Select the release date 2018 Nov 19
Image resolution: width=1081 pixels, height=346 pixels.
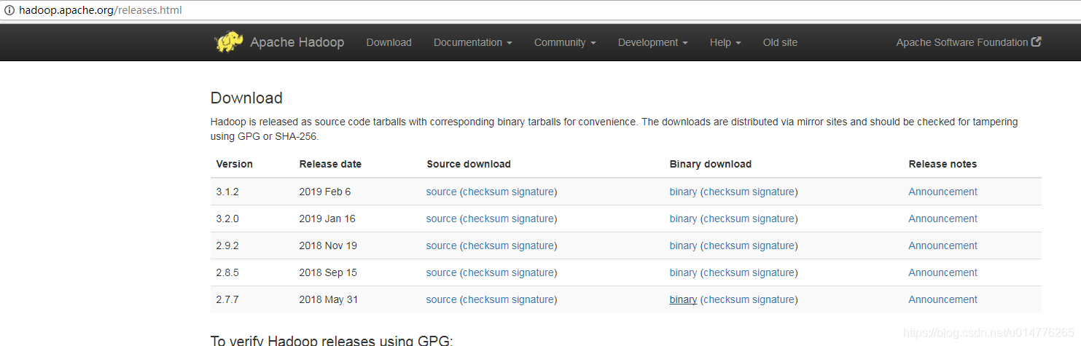pyautogui.click(x=328, y=245)
